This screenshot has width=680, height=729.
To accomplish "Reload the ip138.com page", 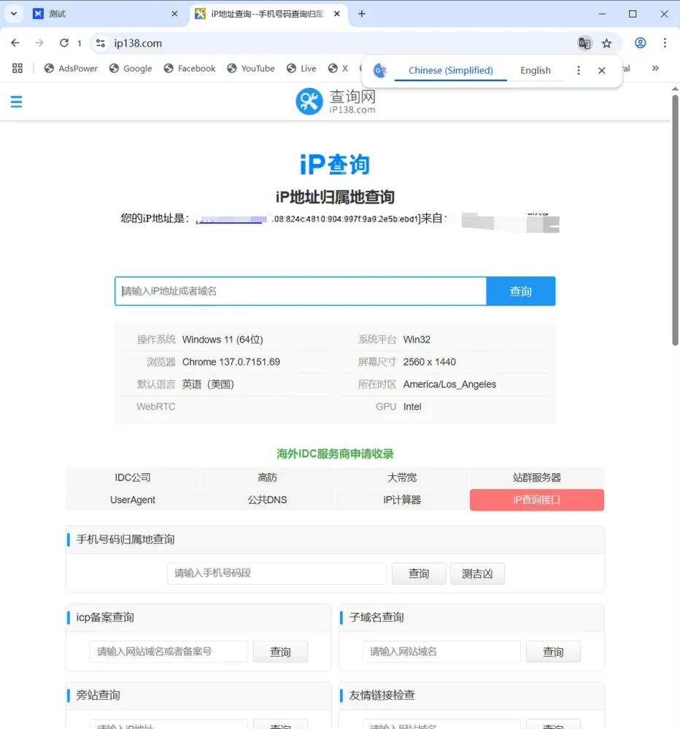I will click(x=64, y=43).
